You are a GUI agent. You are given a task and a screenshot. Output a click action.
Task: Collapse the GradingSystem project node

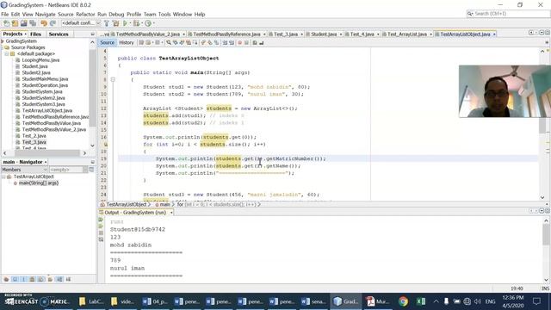click(3, 41)
